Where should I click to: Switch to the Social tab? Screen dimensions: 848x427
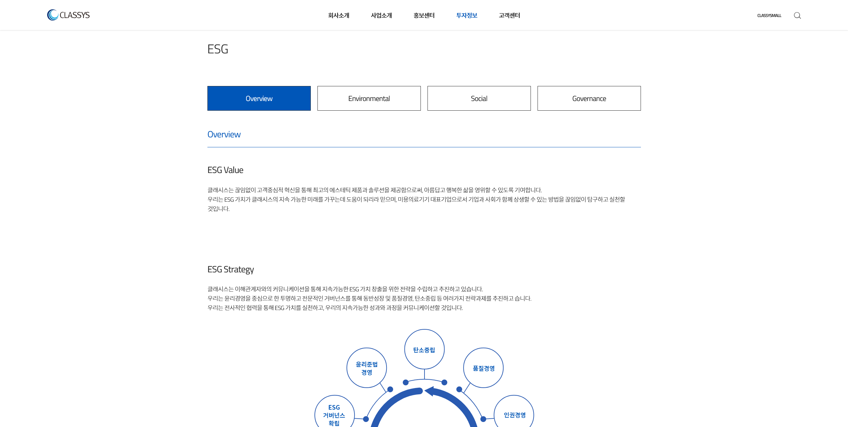(x=479, y=98)
